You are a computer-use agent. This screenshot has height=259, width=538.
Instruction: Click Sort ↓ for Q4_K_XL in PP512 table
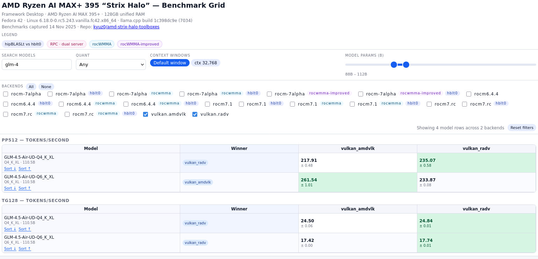[x=10, y=169]
